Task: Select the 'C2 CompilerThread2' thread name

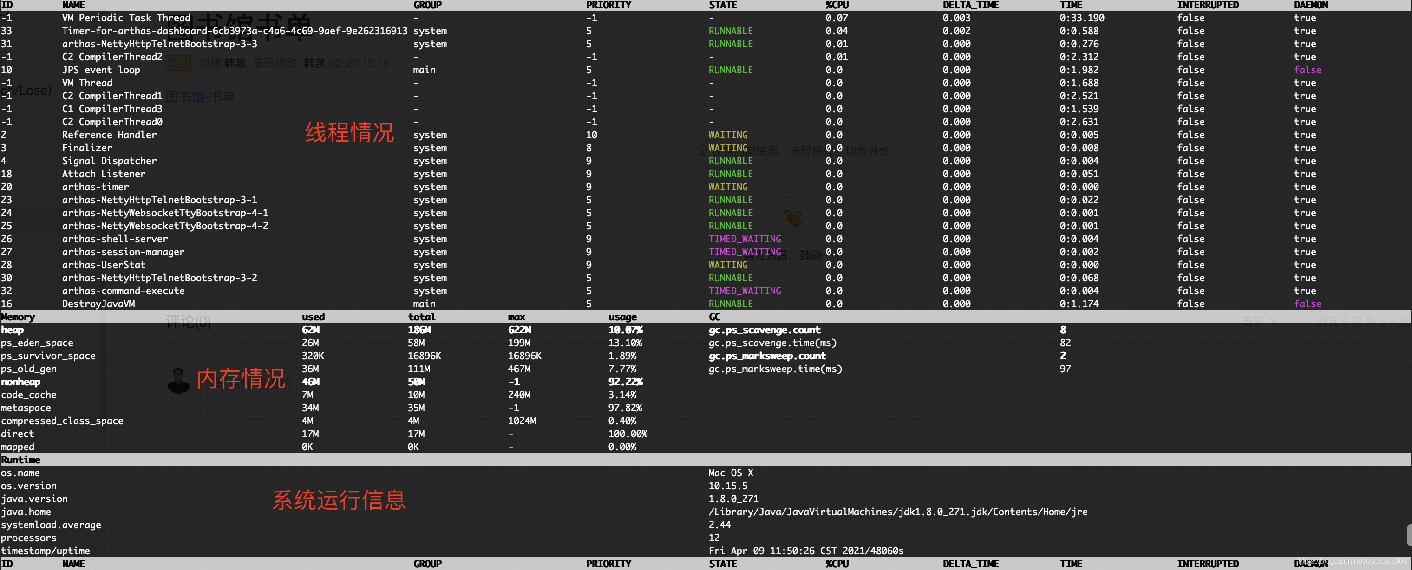Action: tap(112, 57)
